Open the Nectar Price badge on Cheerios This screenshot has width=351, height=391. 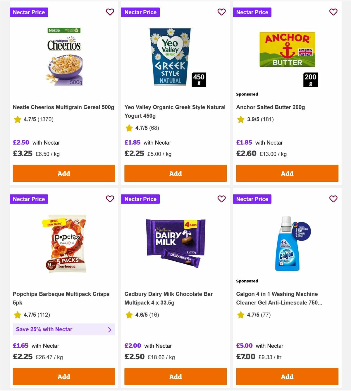(x=29, y=12)
